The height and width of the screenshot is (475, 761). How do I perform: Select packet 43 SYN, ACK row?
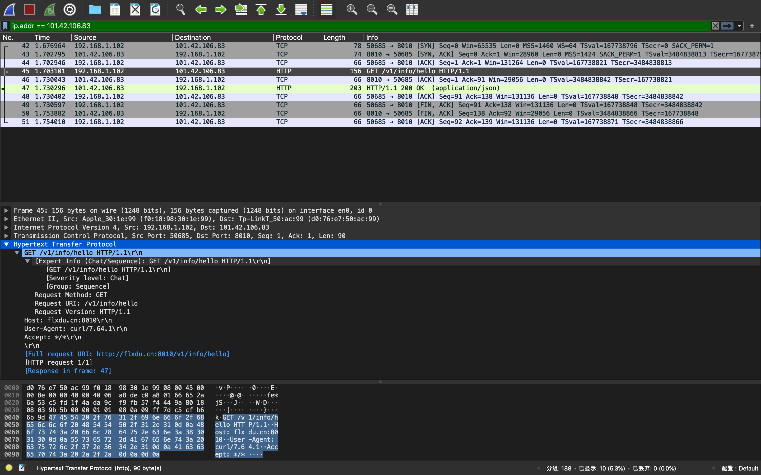pyautogui.click(x=380, y=54)
